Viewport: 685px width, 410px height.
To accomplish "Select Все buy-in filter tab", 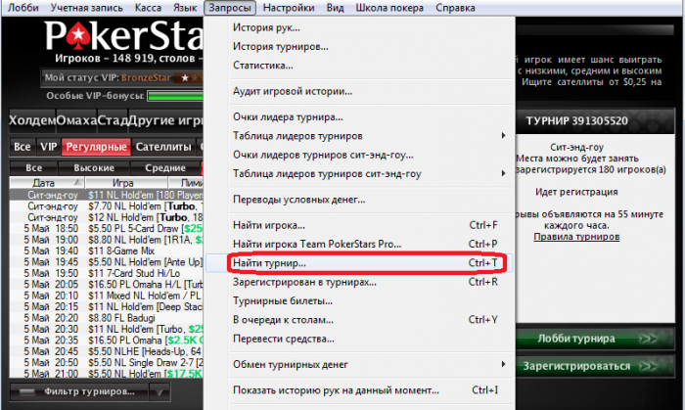I will point(33,167).
